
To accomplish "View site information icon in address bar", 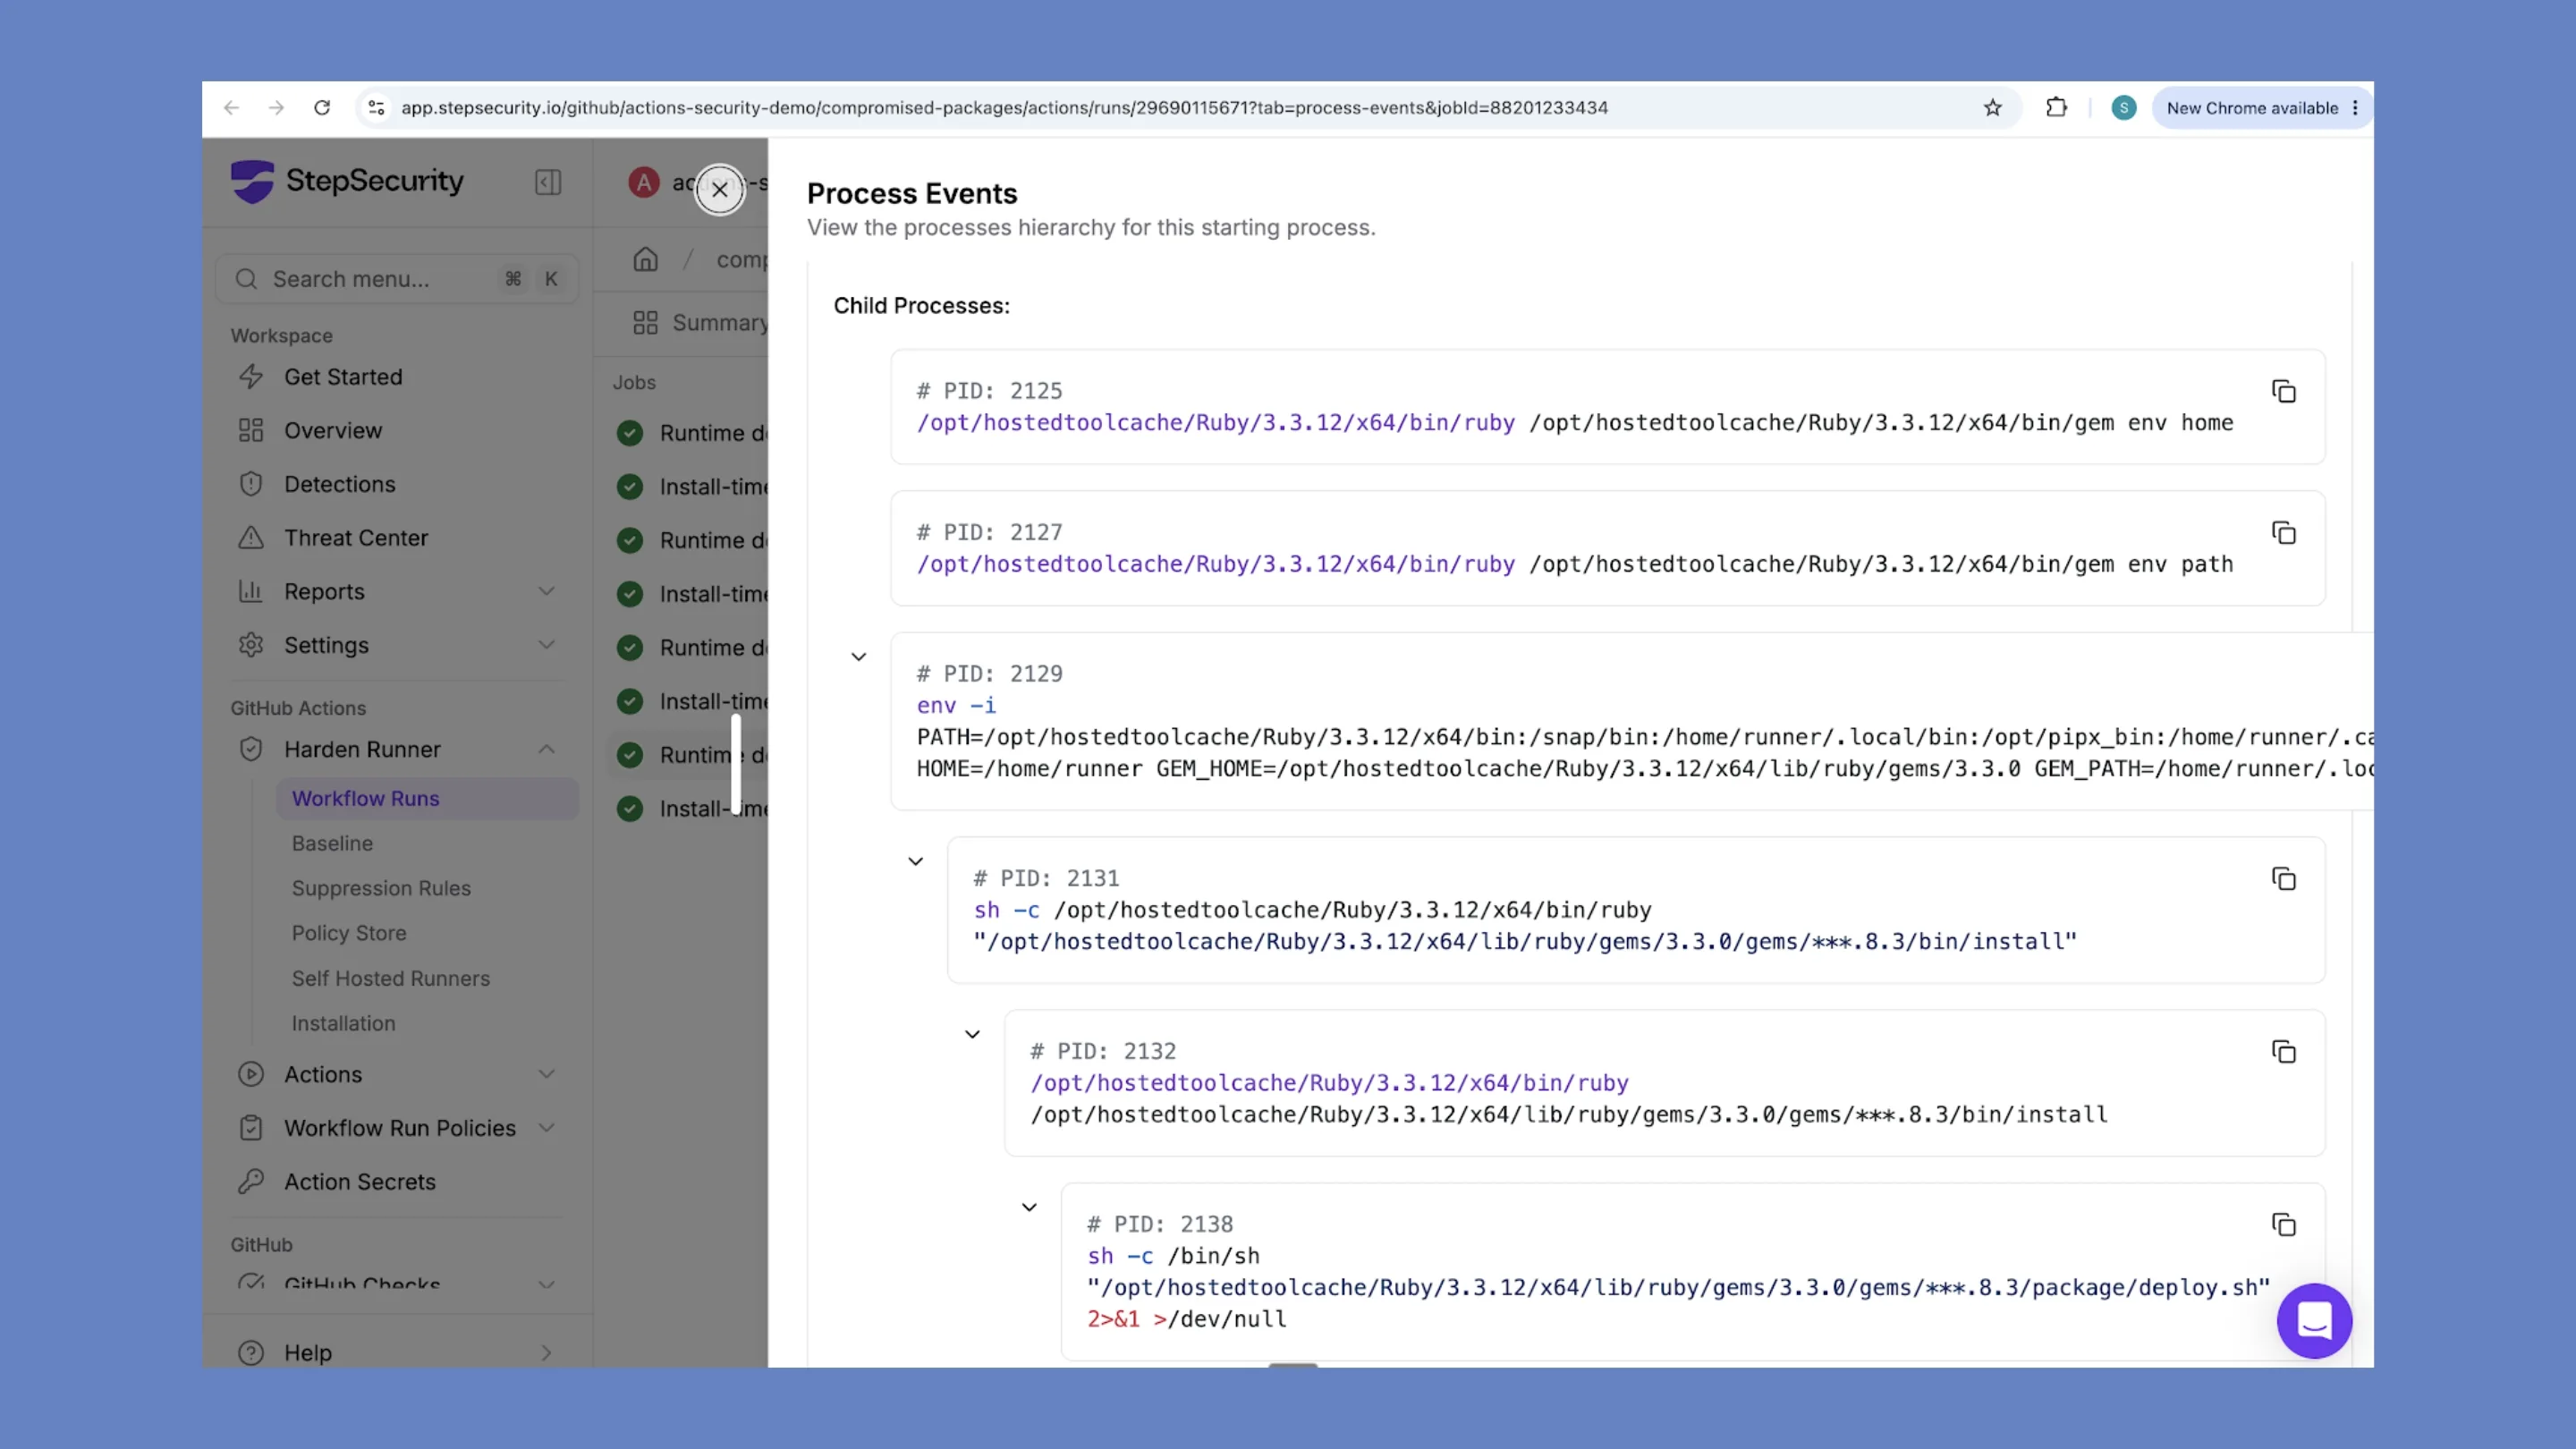I will pos(376,108).
